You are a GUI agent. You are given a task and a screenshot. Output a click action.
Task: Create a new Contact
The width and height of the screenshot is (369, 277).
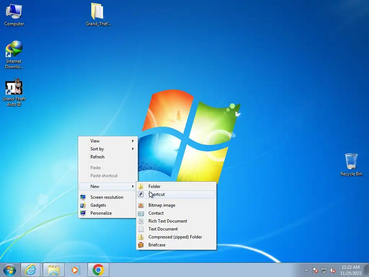pos(176,213)
